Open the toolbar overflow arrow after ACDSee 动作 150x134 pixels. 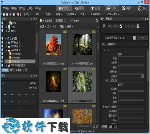point(122,15)
